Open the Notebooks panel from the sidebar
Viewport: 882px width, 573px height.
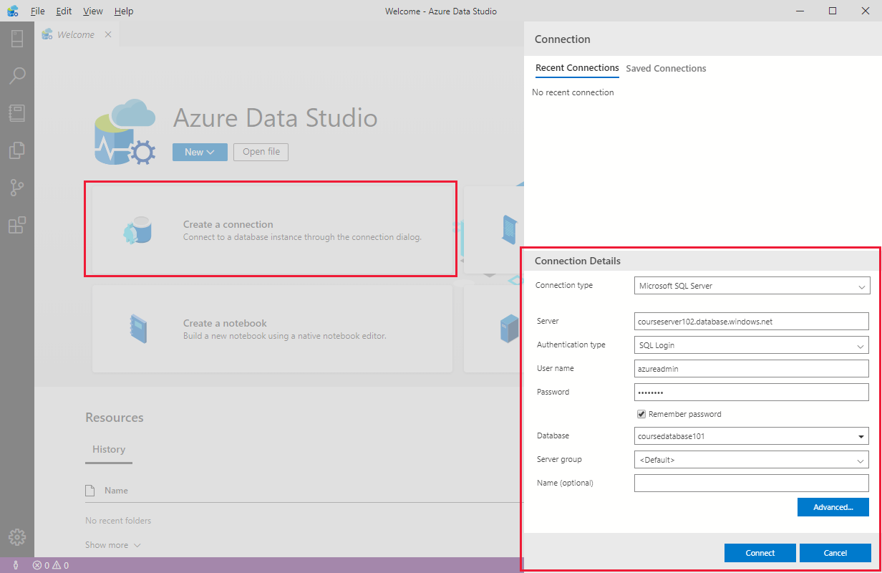[x=17, y=112]
